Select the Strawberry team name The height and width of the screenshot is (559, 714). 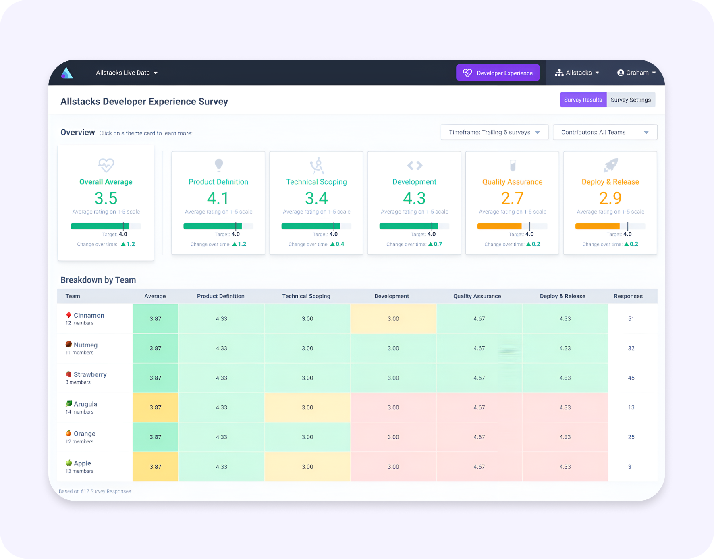[x=90, y=375]
